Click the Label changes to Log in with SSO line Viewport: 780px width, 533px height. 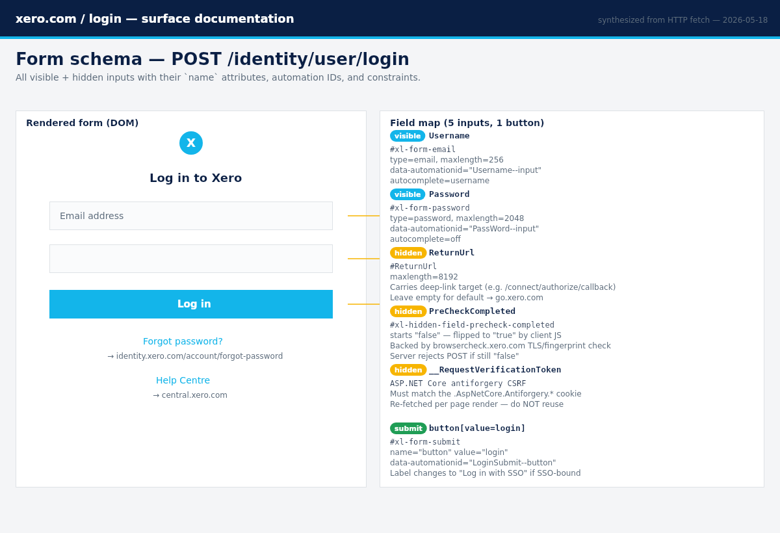486,473
